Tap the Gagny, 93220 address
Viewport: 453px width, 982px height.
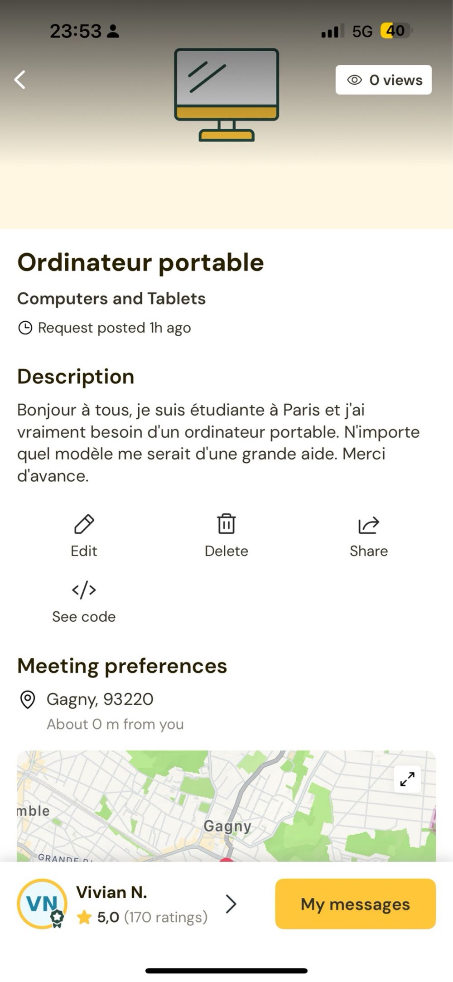coord(100,699)
